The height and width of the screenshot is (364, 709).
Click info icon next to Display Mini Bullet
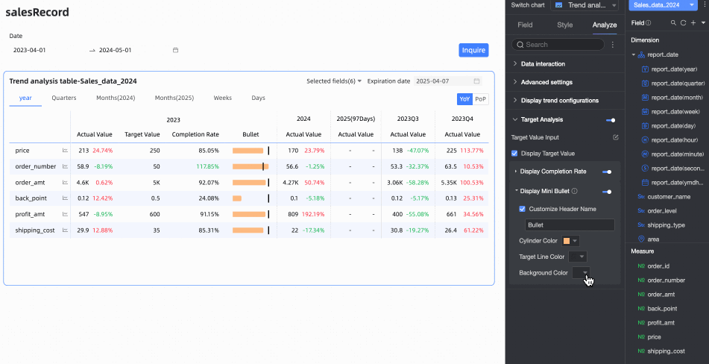click(x=574, y=192)
